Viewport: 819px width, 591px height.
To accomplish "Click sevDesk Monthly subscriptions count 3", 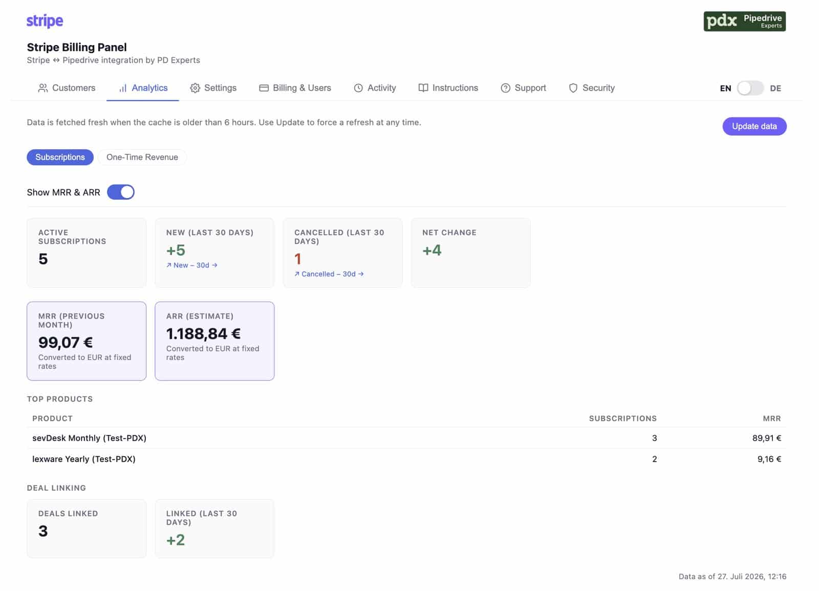I will [654, 438].
